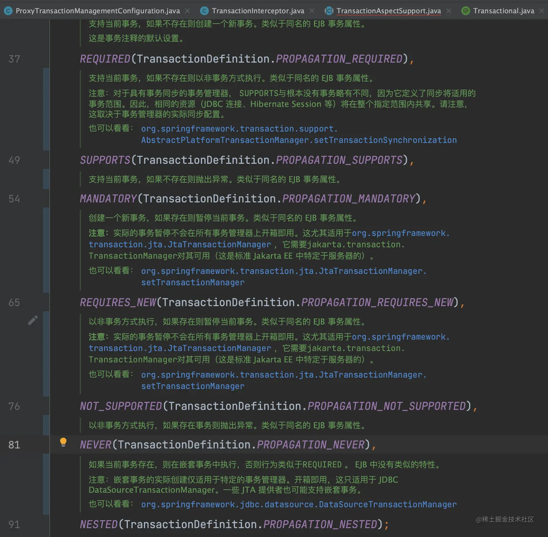Click line number 49 in the gutter
Viewport: 548px width, 537px height.
(x=14, y=160)
